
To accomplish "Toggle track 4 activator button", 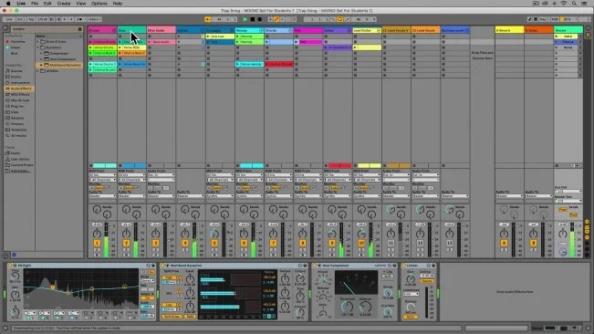I will pyautogui.click(x=185, y=243).
